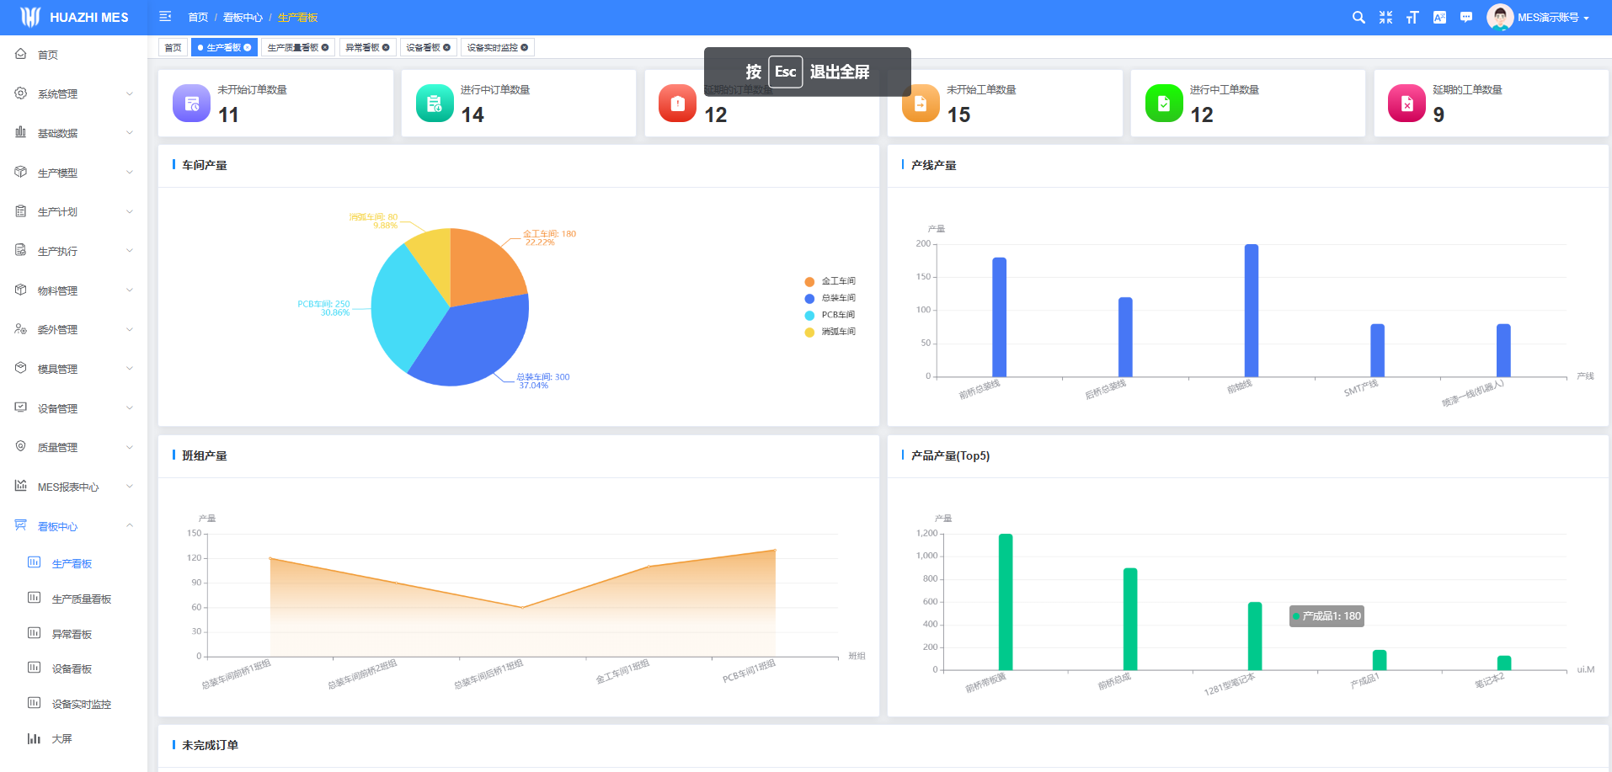Click 首页 in the breadcrumb
1612x772 pixels.
click(x=198, y=18)
